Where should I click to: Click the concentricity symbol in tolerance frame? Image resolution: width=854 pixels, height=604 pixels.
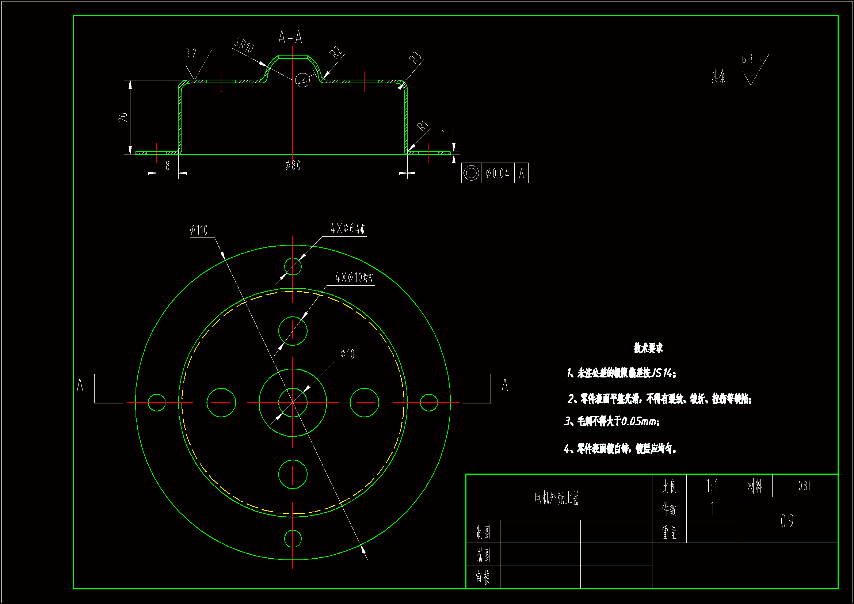click(471, 173)
